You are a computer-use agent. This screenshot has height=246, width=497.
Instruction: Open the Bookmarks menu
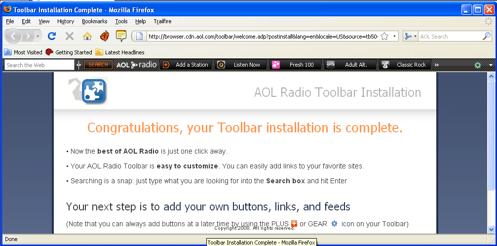[x=94, y=21]
